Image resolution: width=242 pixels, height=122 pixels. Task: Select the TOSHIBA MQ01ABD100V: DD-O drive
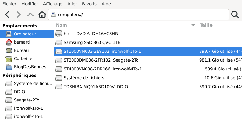pyautogui.click(x=148, y=87)
